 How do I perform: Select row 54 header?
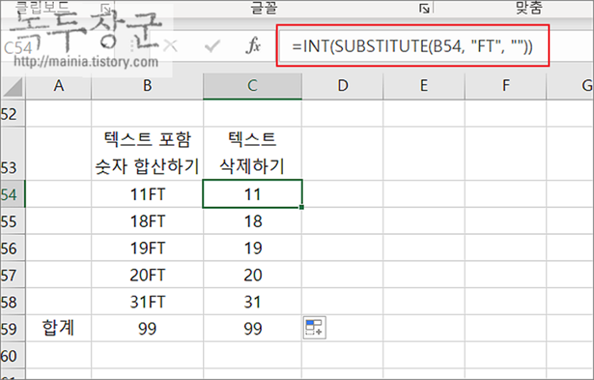(12, 194)
